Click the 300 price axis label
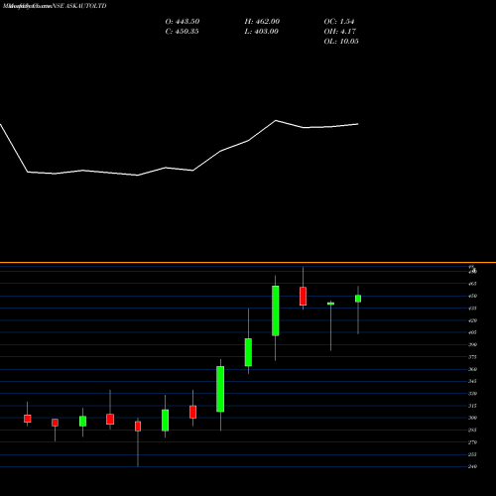The width and height of the screenshot is (496, 496). 473,418
